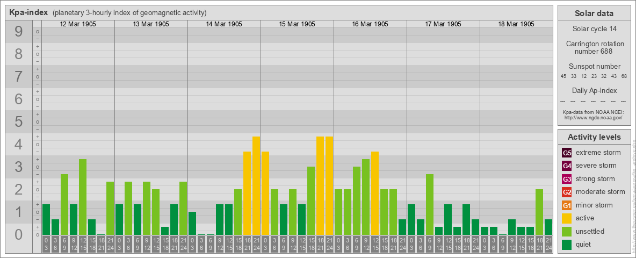
Task: Open the ngdc.noaa.gov data source URL
Action: coord(594,117)
